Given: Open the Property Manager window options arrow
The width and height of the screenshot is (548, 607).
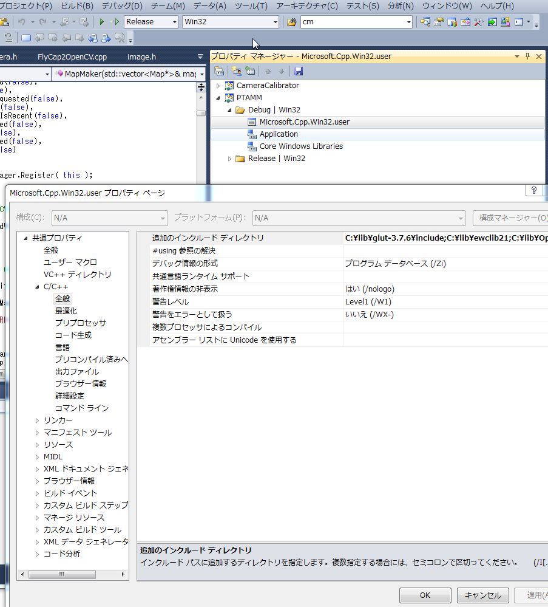Looking at the screenshot, I should coord(516,57).
